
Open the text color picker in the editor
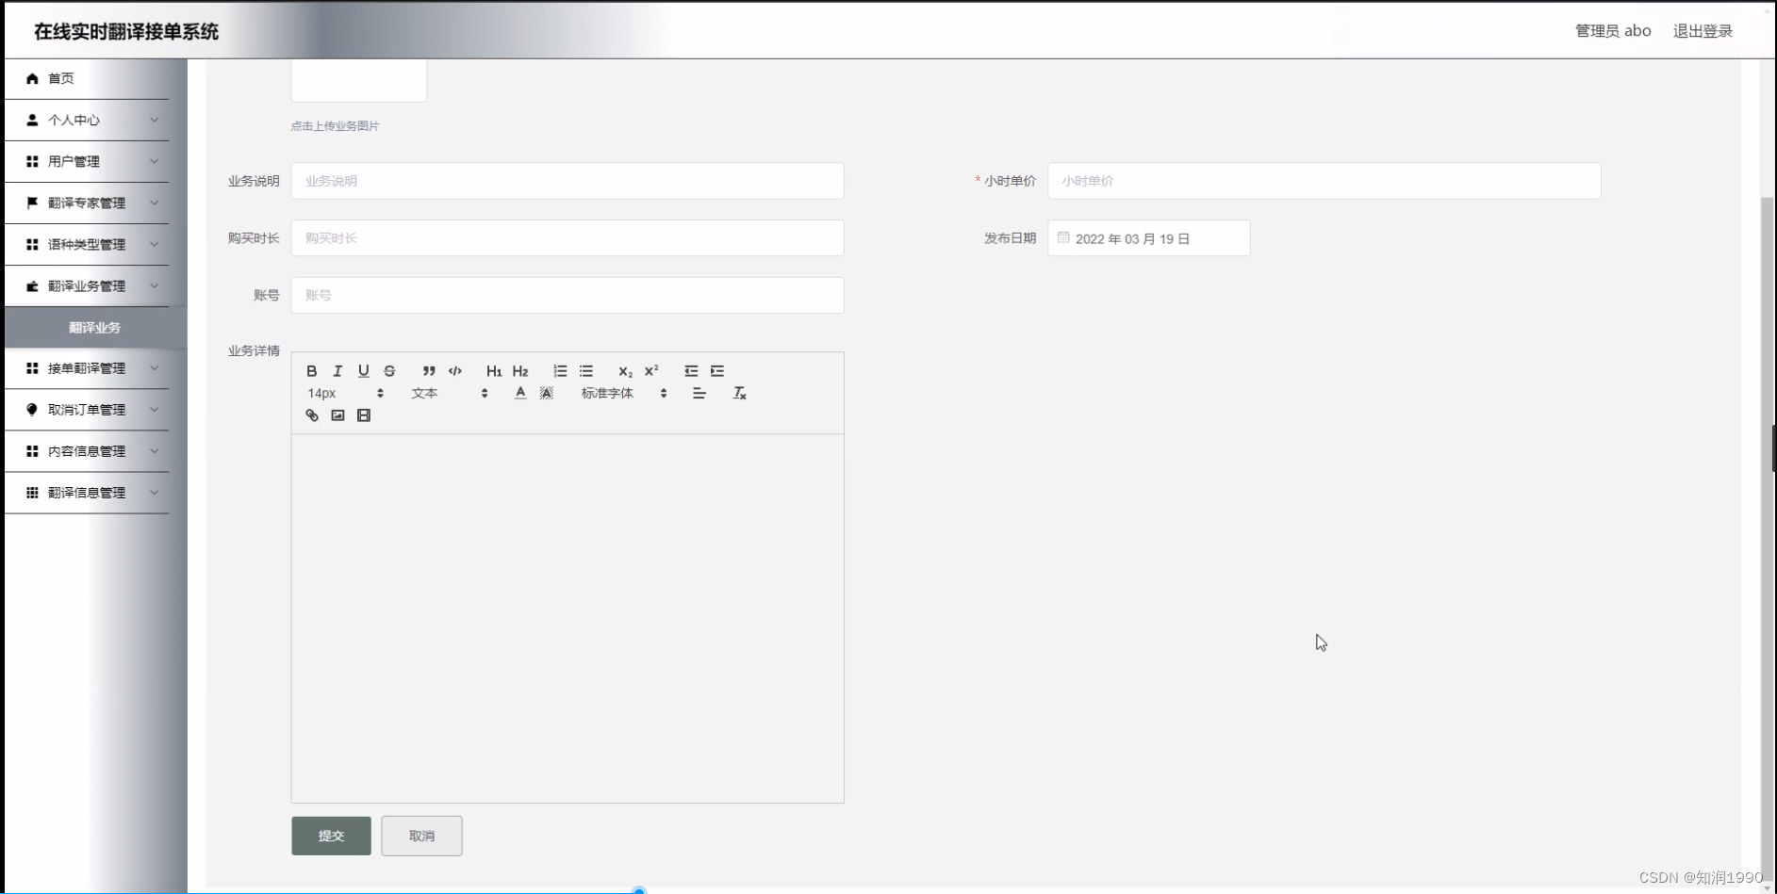(519, 393)
